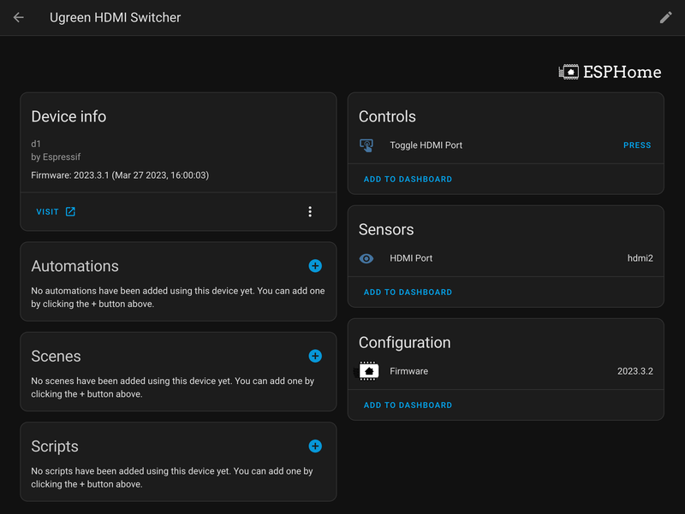Viewport: 685px width, 514px height.
Task: Go back using the arrow icon
Action: tap(18, 17)
